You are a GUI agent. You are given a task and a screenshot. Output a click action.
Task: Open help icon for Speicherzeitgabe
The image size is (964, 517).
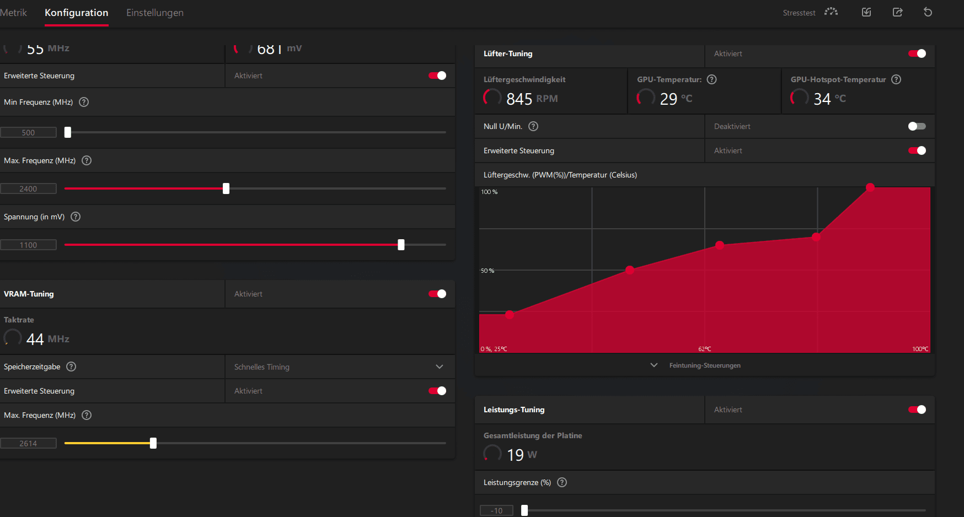(71, 367)
